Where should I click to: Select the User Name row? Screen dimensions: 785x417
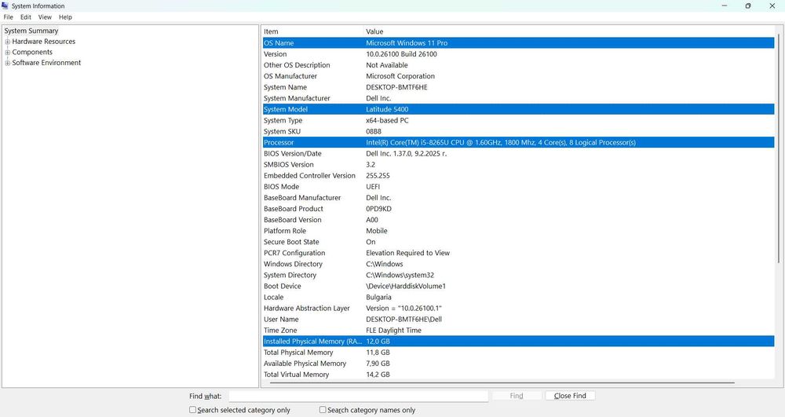(519, 320)
